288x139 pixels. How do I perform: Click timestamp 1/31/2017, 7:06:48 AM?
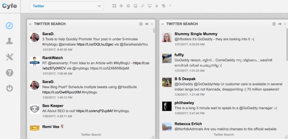point(57,73)
